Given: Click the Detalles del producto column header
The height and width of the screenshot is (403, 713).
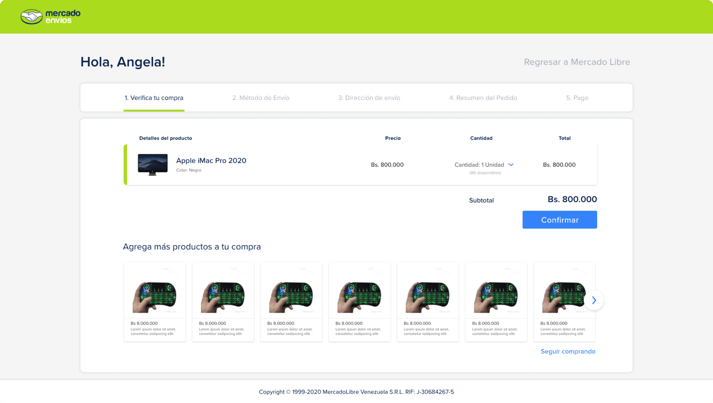Looking at the screenshot, I should [x=166, y=138].
